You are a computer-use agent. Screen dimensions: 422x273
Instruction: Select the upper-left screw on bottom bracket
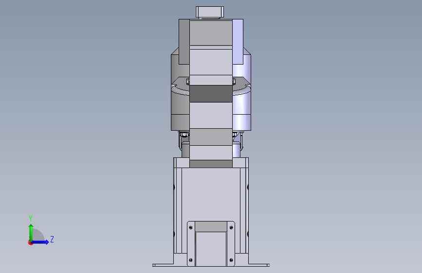click(x=191, y=228)
